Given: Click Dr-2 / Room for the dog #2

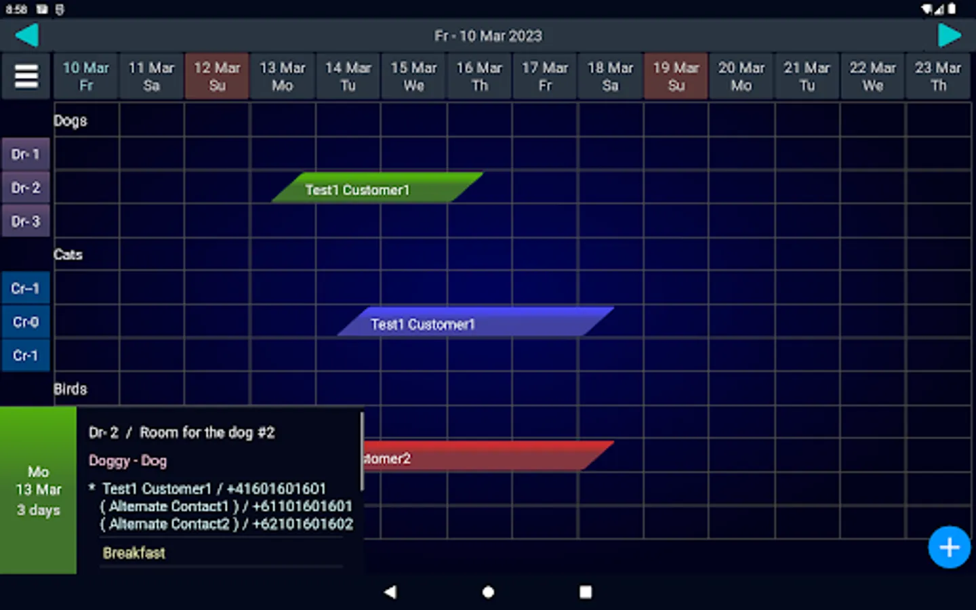Looking at the screenshot, I should point(182,432).
